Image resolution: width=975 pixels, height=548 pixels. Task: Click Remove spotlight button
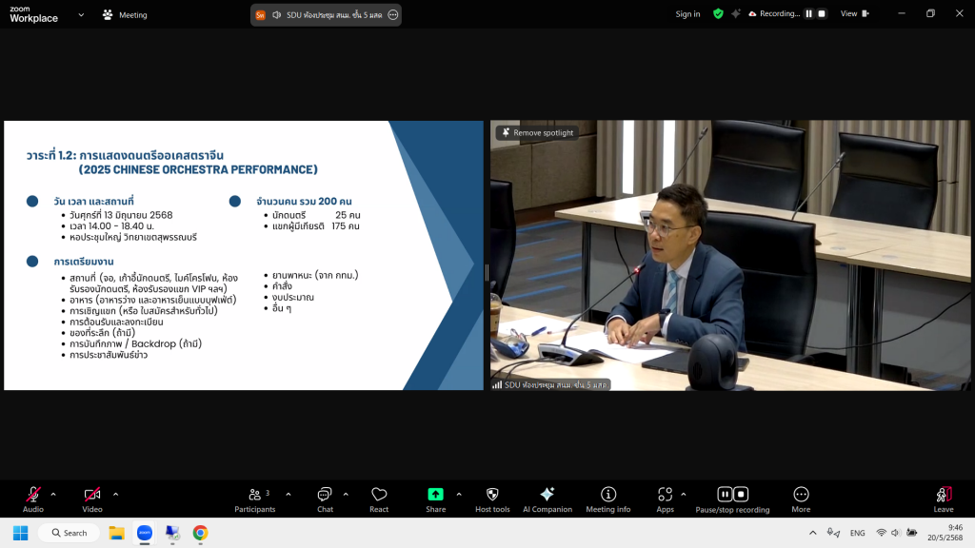(x=537, y=133)
